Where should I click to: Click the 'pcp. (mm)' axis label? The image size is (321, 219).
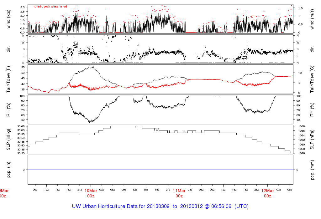(312, 170)
